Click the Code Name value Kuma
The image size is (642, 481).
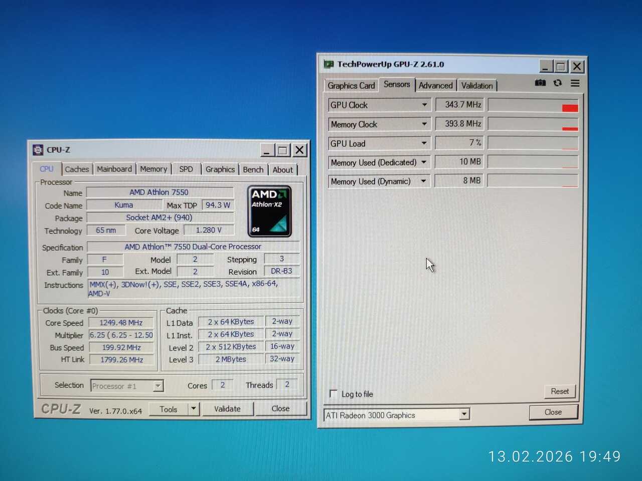[x=124, y=205]
